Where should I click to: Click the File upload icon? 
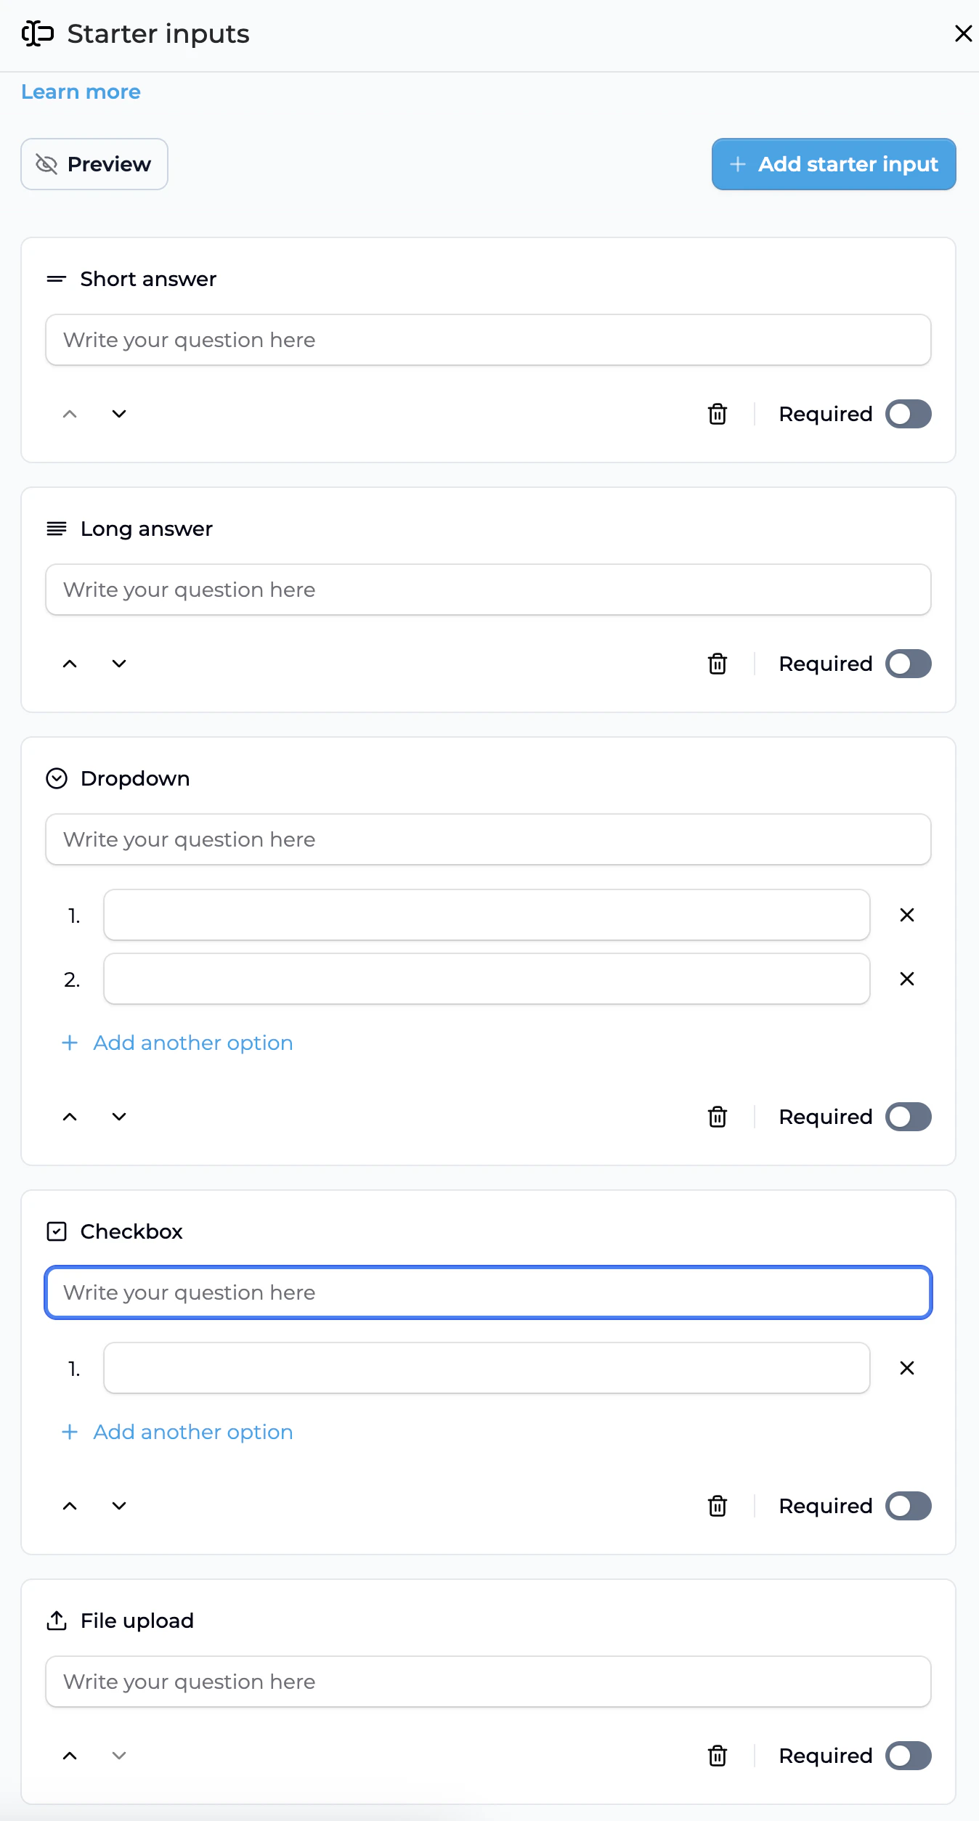pos(56,1620)
